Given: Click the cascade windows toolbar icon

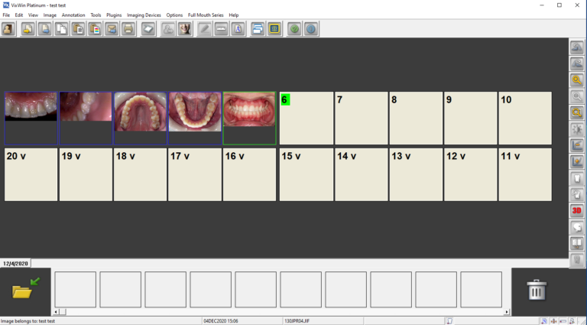Looking at the screenshot, I should [258, 29].
